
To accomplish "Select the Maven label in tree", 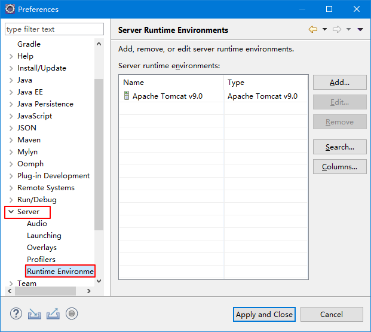I will click(29, 140).
